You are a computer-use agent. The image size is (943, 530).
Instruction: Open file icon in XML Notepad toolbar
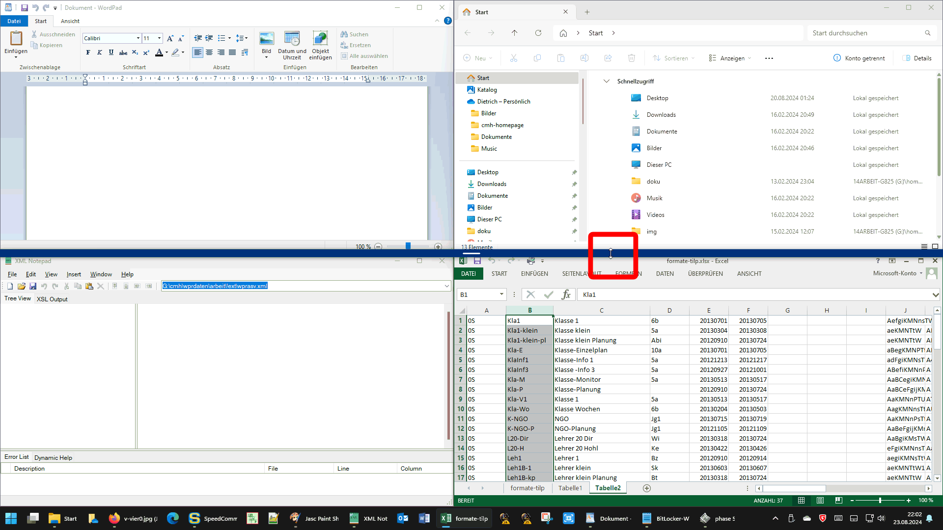(21, 286)
